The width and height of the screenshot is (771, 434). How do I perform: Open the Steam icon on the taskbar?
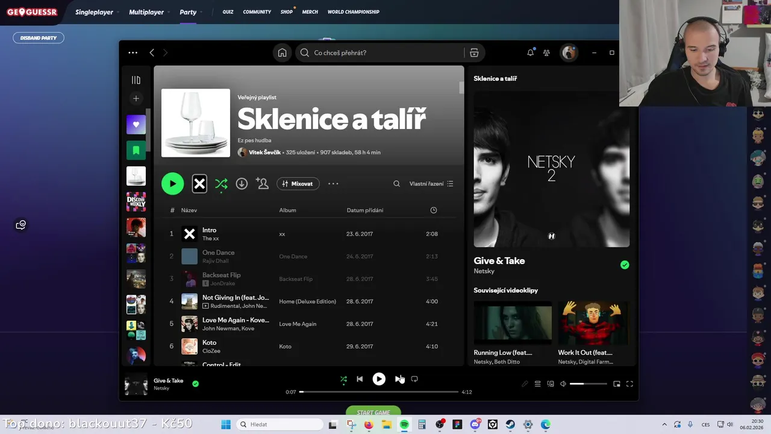coord(510,424)
